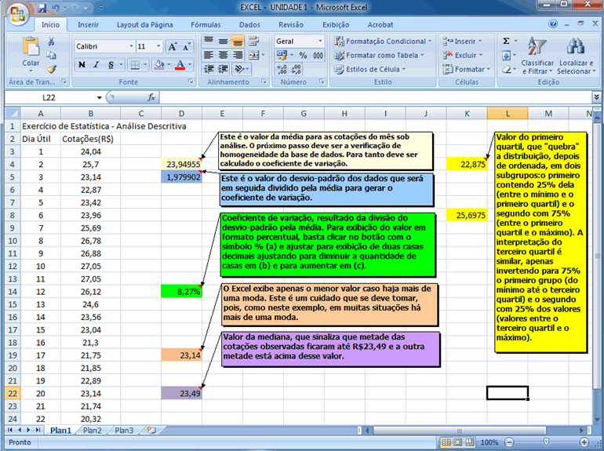Click the zoom slider in status bar
This screenshot has width=604, height=451.
pyautogui.click(x=545, y=442)
